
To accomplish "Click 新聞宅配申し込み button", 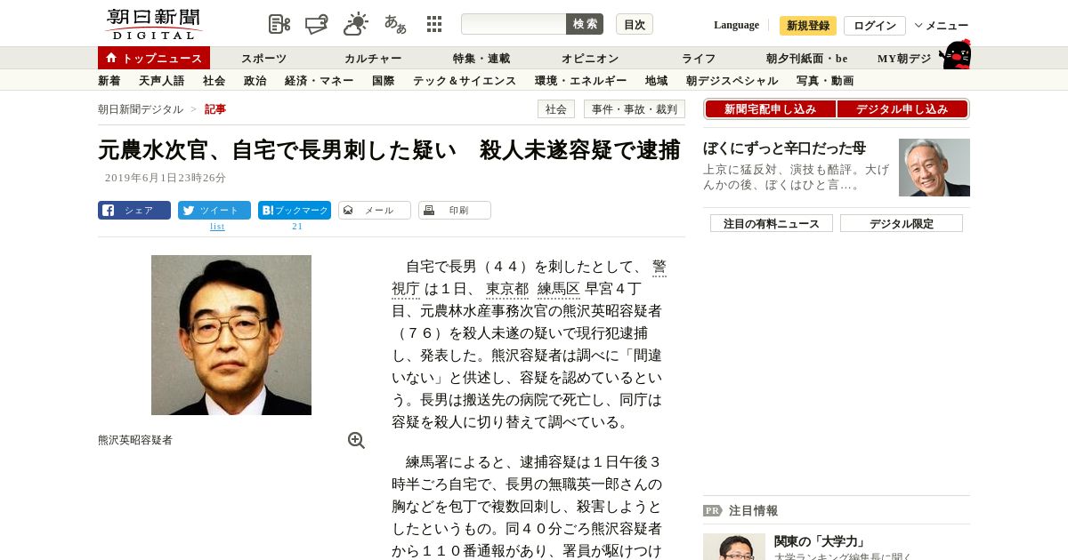I will pyautogui.click(x=770, y=109).
